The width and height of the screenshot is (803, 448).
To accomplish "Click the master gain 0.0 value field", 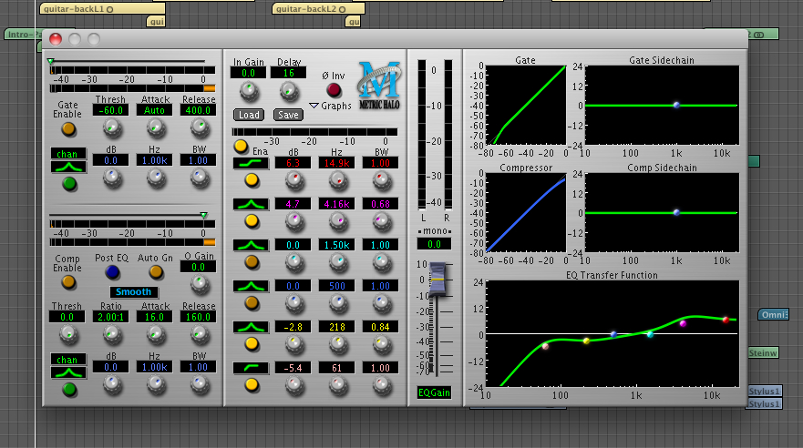I will point(434,244).
